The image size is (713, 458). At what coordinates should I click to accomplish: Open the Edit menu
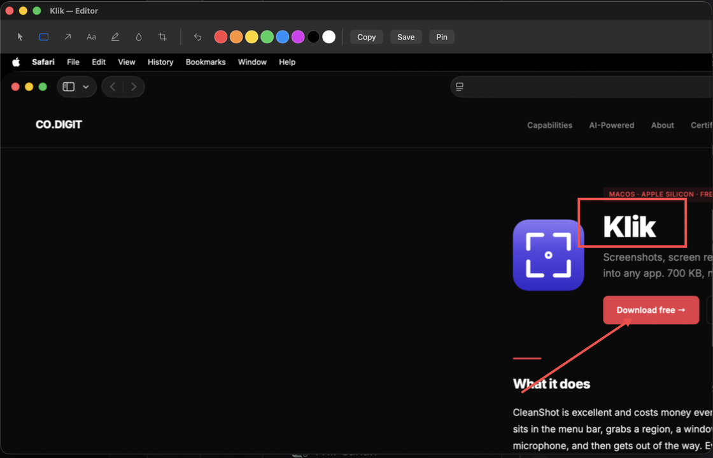pyautogui.click(x=99, y=62)
